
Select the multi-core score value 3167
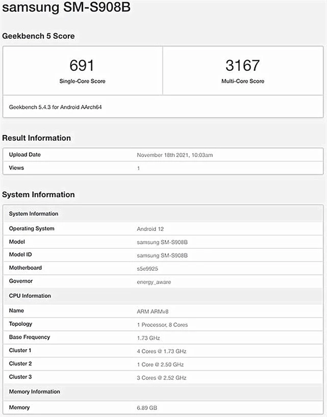243,65
